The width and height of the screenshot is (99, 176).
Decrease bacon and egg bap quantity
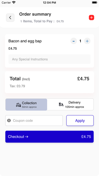73,41
